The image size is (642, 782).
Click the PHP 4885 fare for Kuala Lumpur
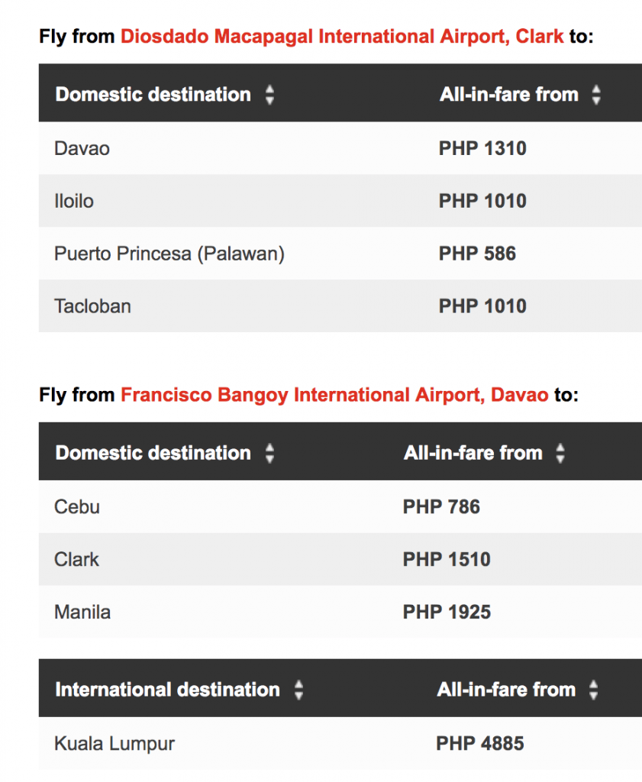480,743
